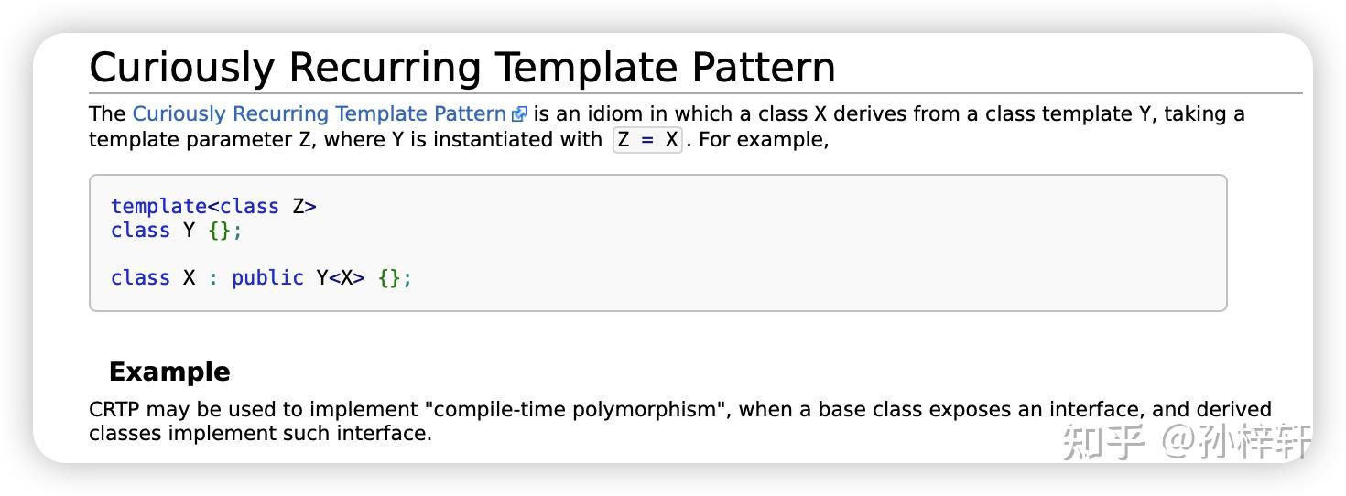Click the 知乎 watermark logo
The height and width of the screenshot is (496, 1346).
click(x=1103, y=442)
